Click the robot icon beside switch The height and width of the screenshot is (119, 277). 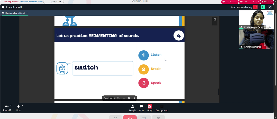(x=62, y=68)
